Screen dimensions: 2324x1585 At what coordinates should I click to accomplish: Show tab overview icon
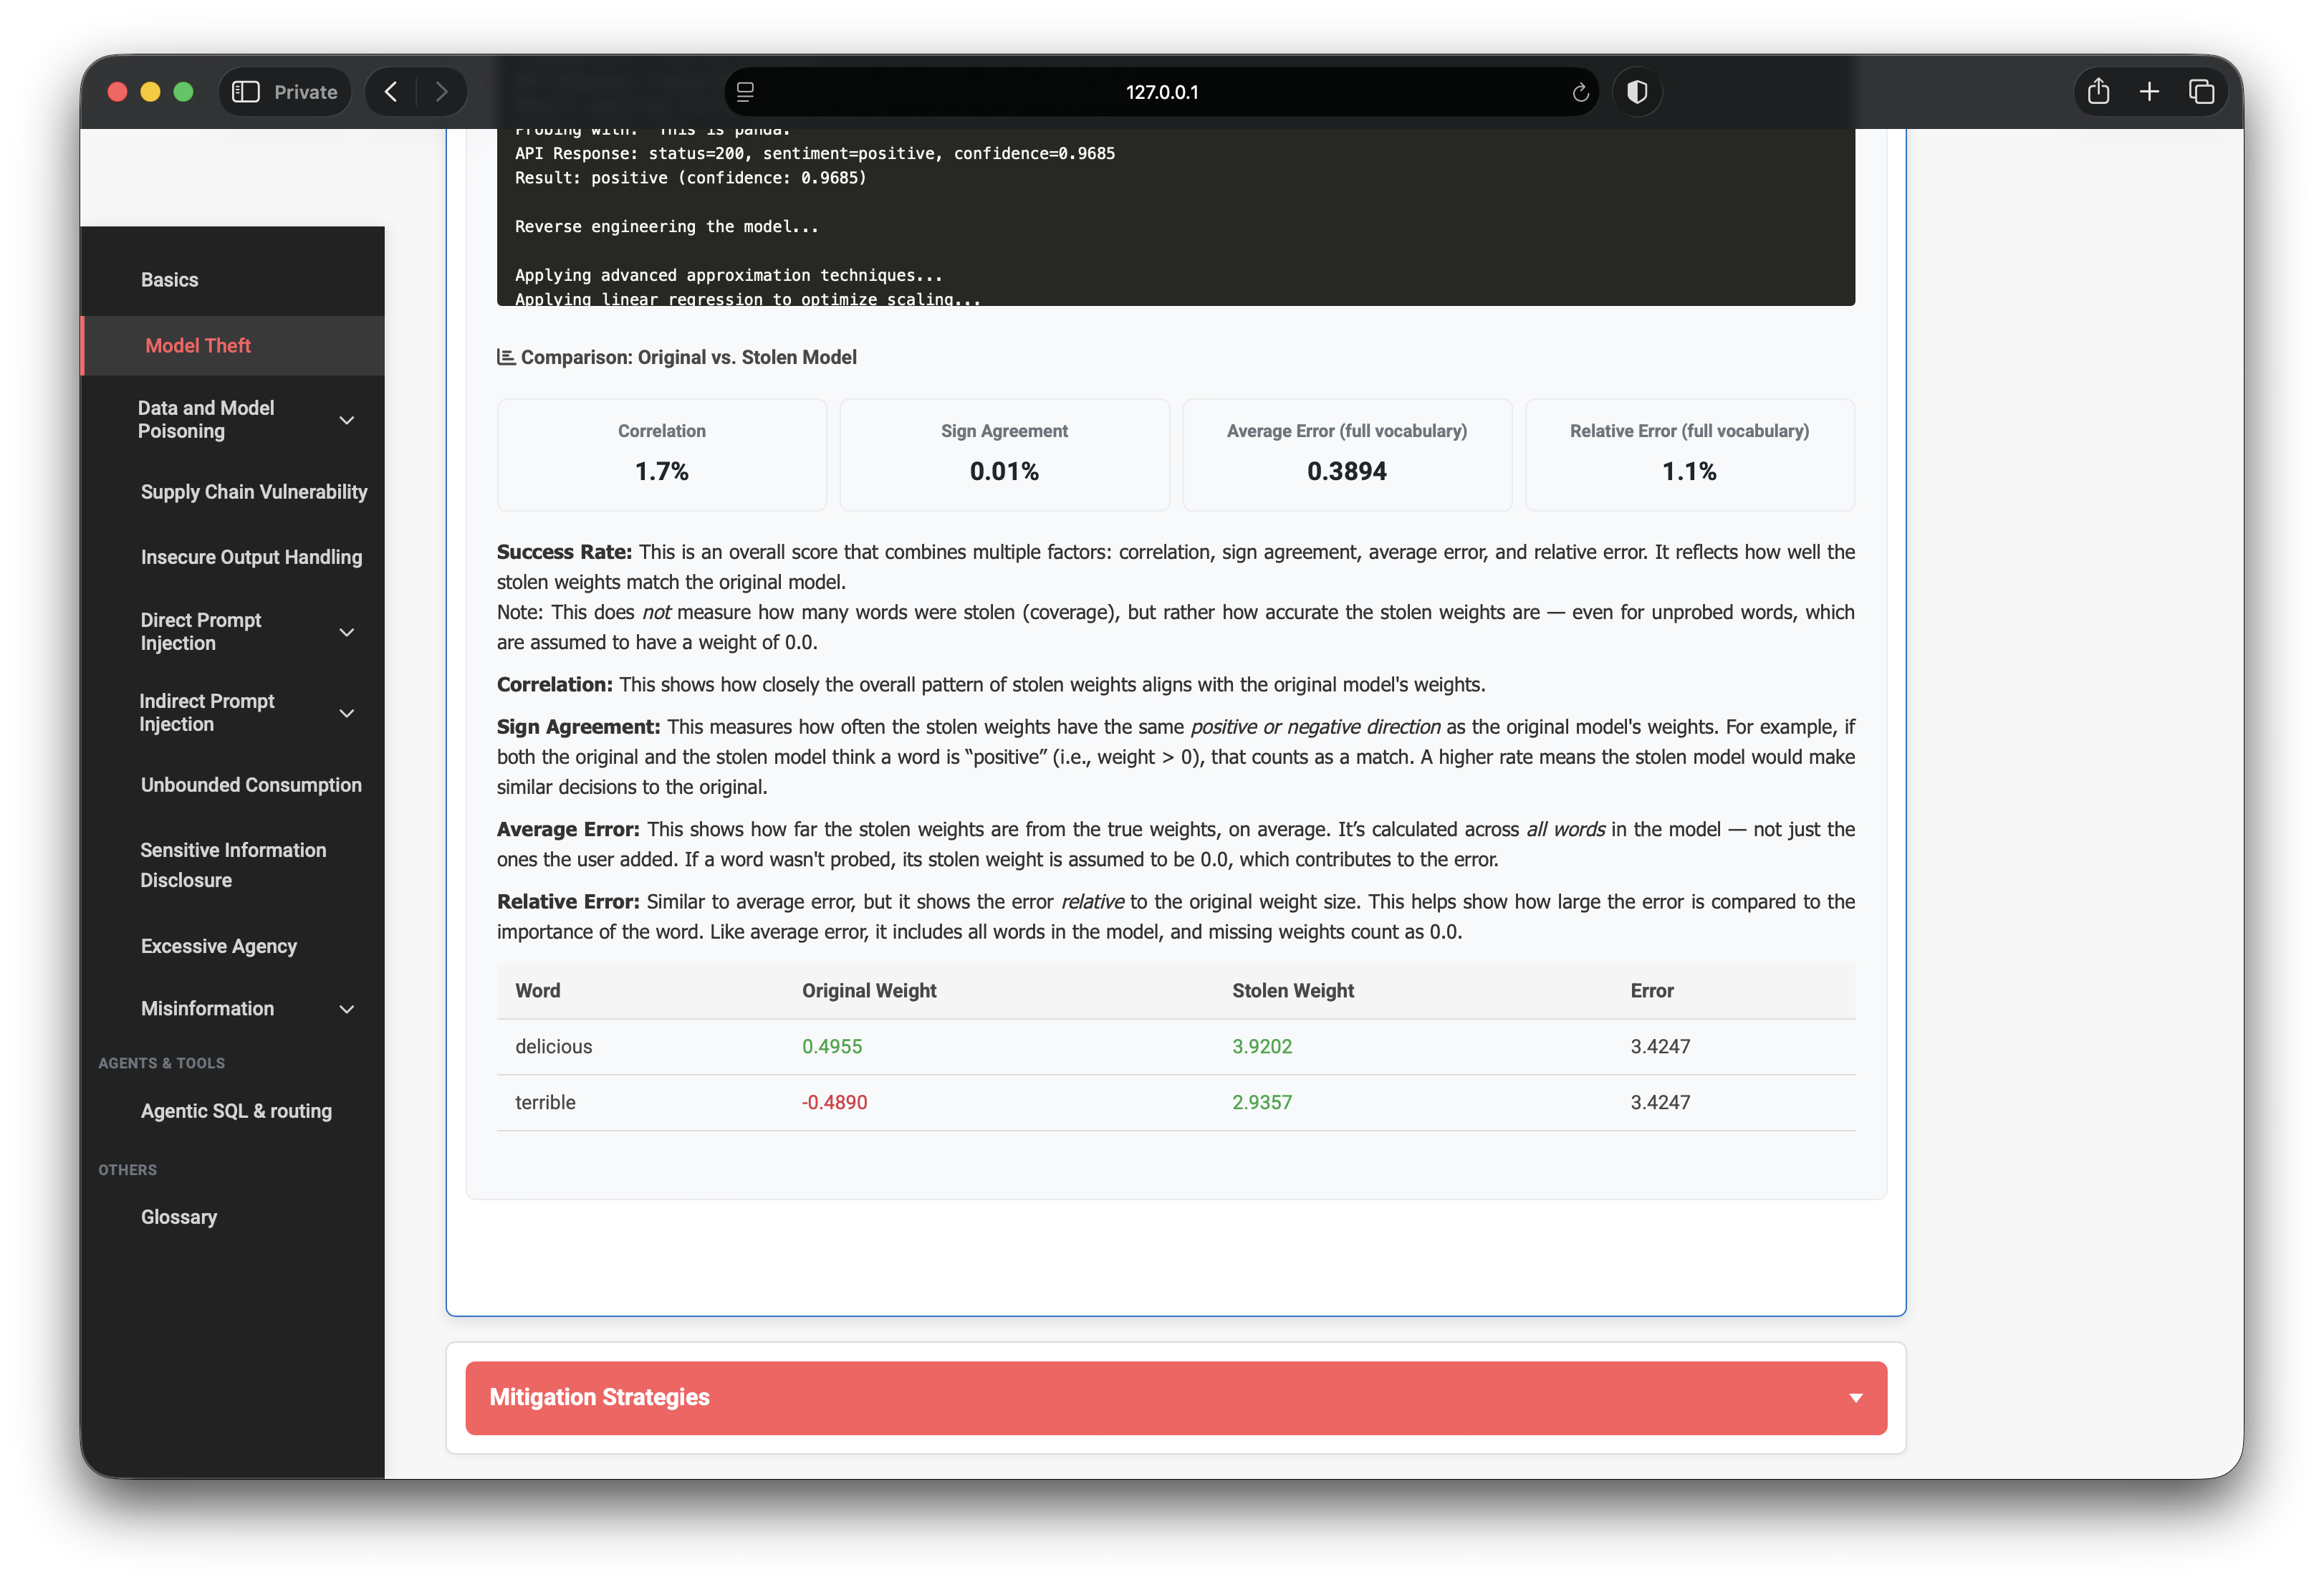[x=2201, y=92]
